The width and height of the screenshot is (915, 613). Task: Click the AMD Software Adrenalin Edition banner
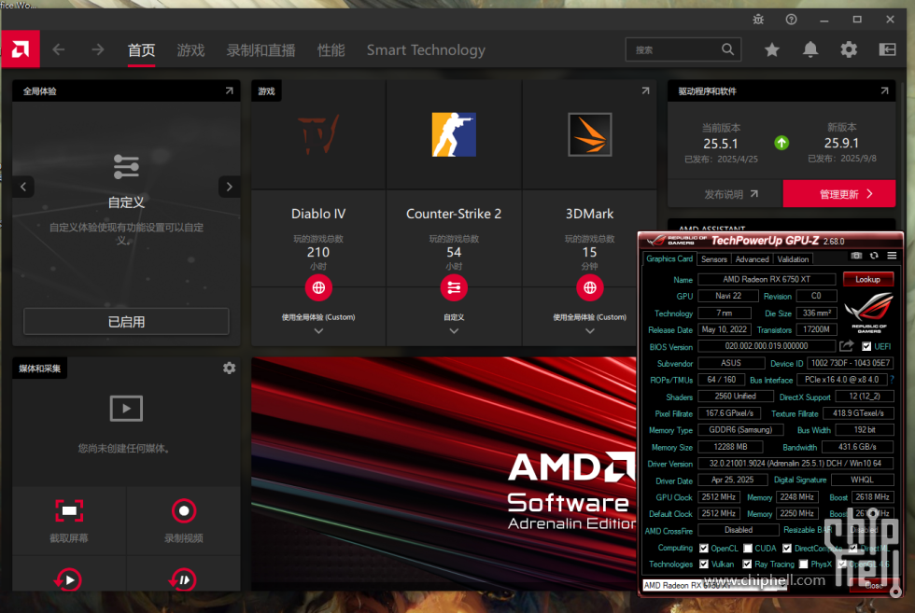pyautogui.click(x=444, y=474)
